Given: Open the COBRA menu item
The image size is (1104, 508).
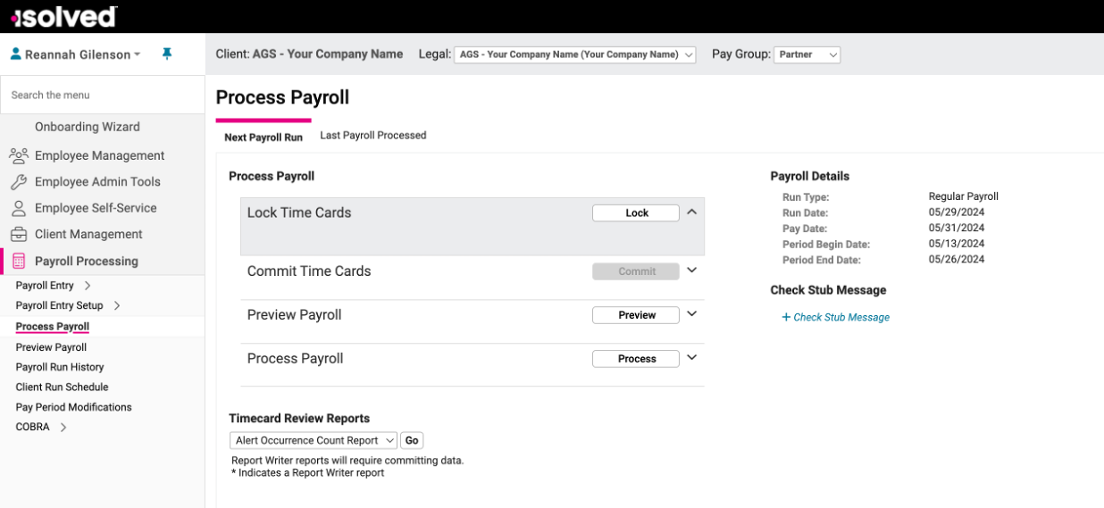Looking at the screenshot, I should [x=32, y=427].
